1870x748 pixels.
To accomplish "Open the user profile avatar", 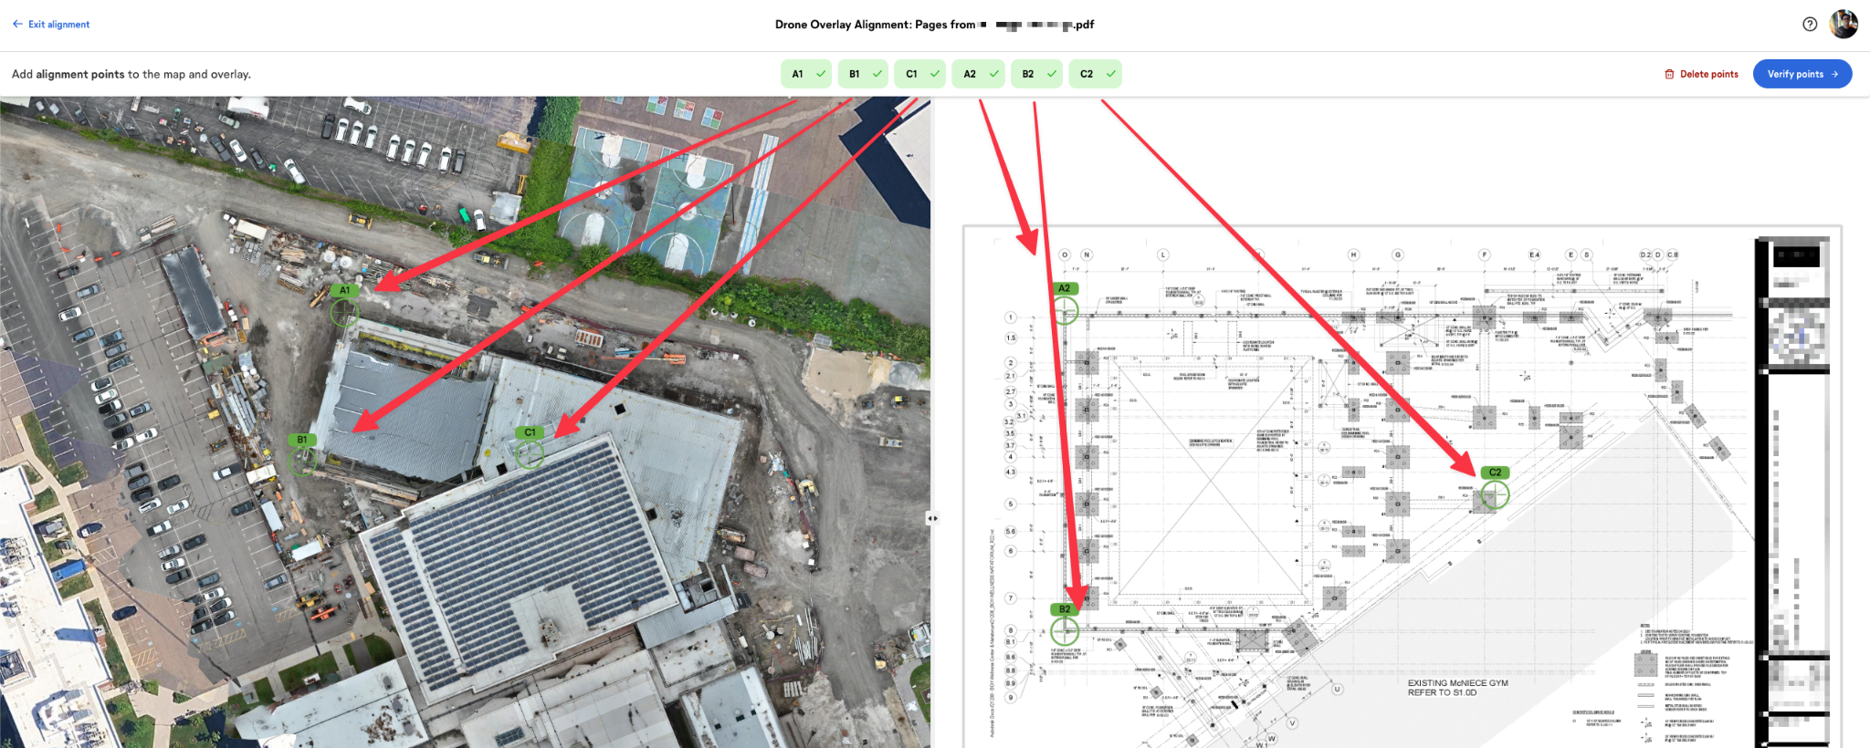I will 1844,25.
